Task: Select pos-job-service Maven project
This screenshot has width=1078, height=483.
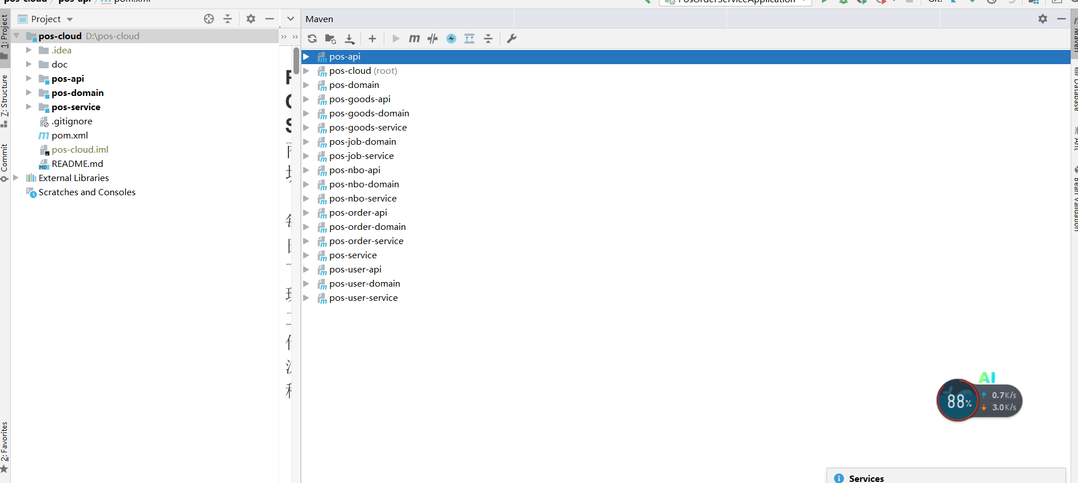Action: [x=362, y=156]
